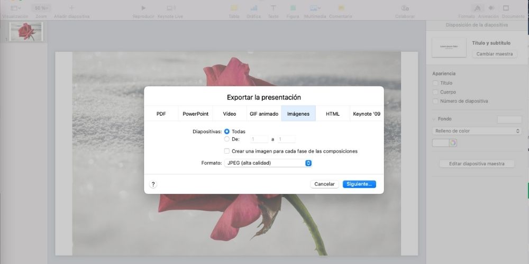Insert a table with Tabla icon
This screenshot has width=529, height=264.
tap(234, 8)
